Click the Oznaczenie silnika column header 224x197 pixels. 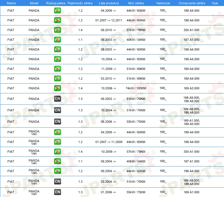click(192, 3)
